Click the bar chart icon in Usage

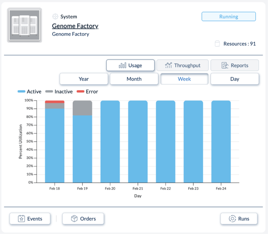[122, 65]
